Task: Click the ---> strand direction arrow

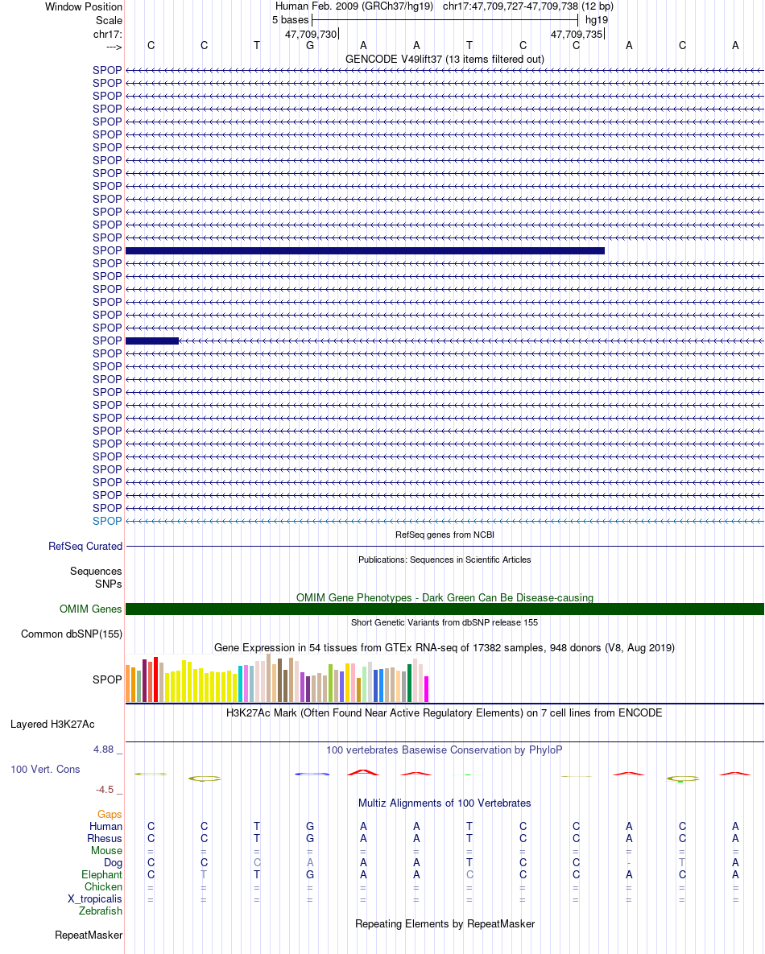Action: (114, 47)
